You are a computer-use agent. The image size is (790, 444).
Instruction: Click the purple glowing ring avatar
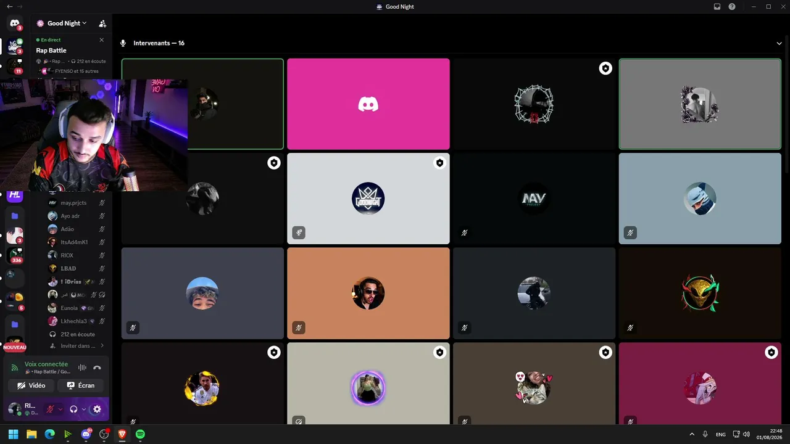coord(368,388)
